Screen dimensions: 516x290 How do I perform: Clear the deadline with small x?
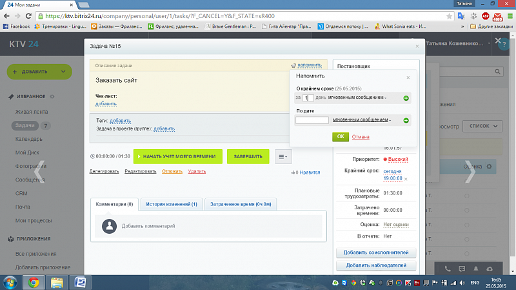406,180
